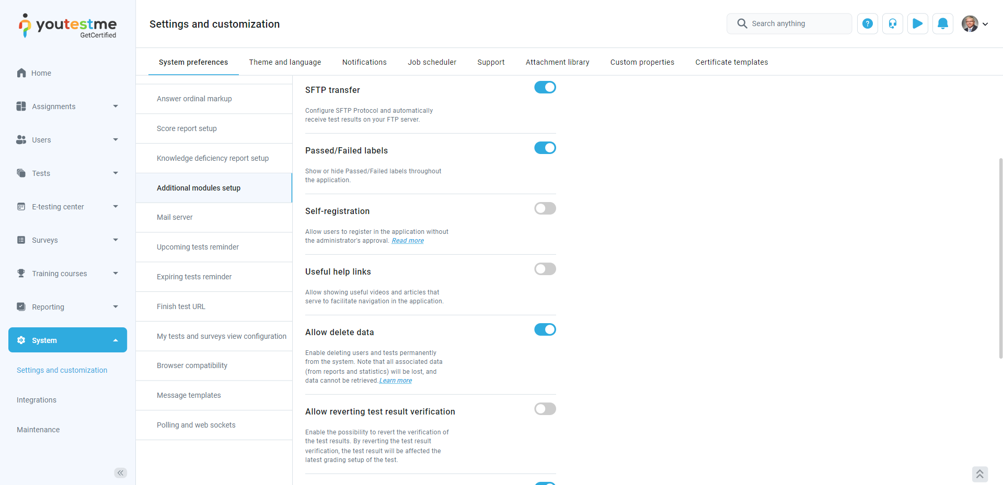Click the Read more link under Self-registration
Image resolution: width=1003 pixels, height=485 pixels.
[408, 241]
